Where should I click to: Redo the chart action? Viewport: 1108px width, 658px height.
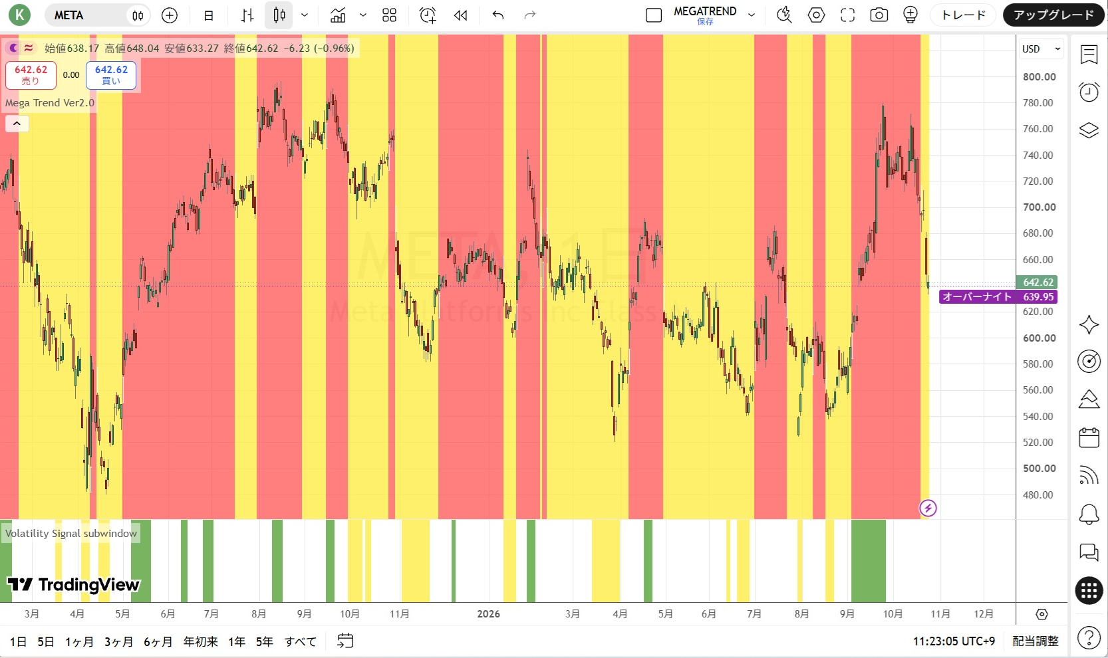pyautogui.click(x=530, y=15)
